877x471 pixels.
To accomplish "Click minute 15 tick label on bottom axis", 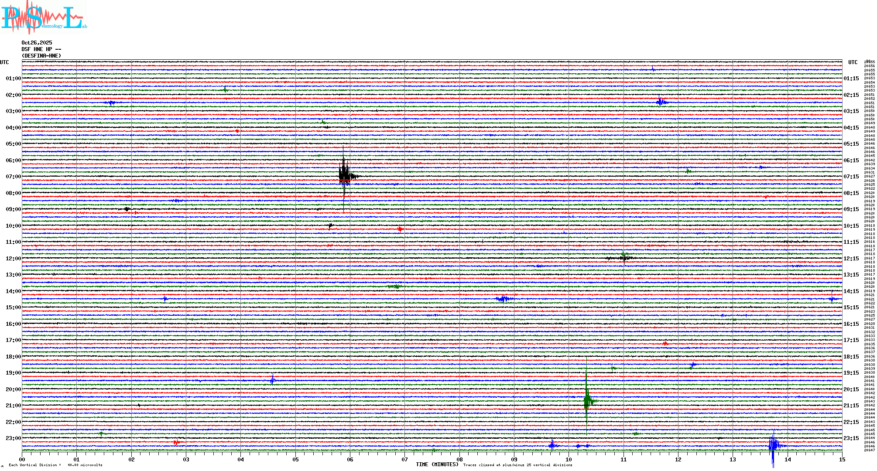I will coord(842,459).
